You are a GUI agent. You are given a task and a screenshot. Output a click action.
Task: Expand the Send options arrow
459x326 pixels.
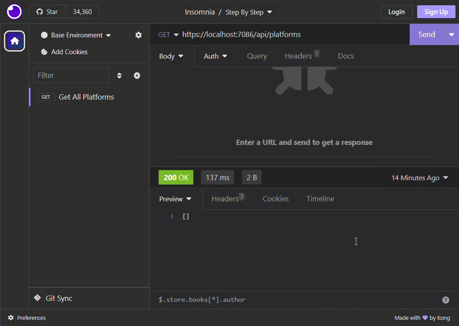click(452, 34)
